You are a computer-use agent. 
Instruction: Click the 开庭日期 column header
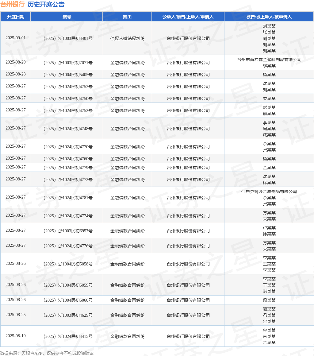coord(15,17)
